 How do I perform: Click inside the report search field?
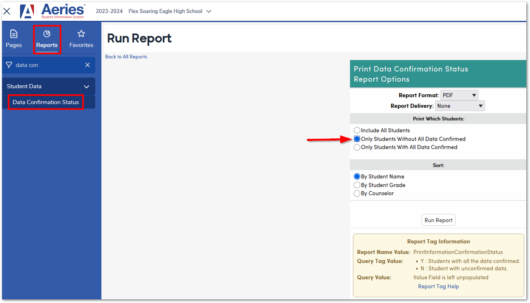(41, 65)
